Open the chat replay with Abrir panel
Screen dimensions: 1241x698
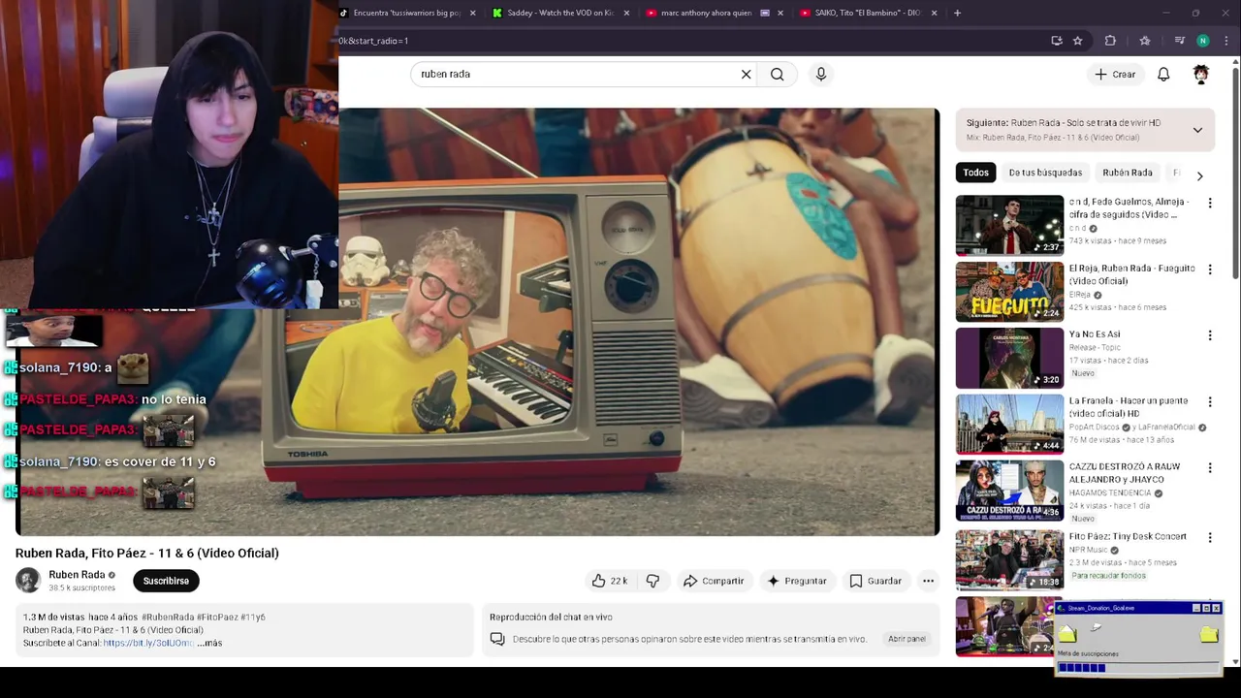(x=907, y=639)
